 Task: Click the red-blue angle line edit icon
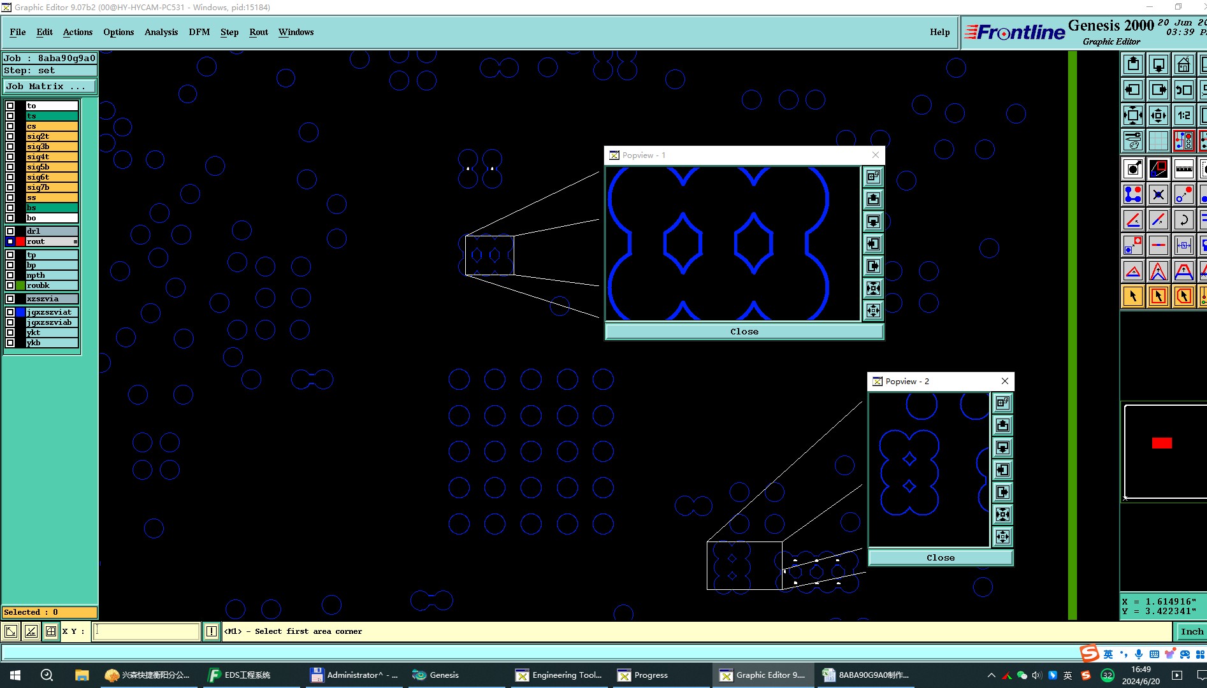point(1133,220)
